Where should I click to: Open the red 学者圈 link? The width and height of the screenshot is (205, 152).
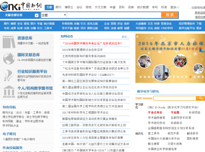click(x=175, y=112)
